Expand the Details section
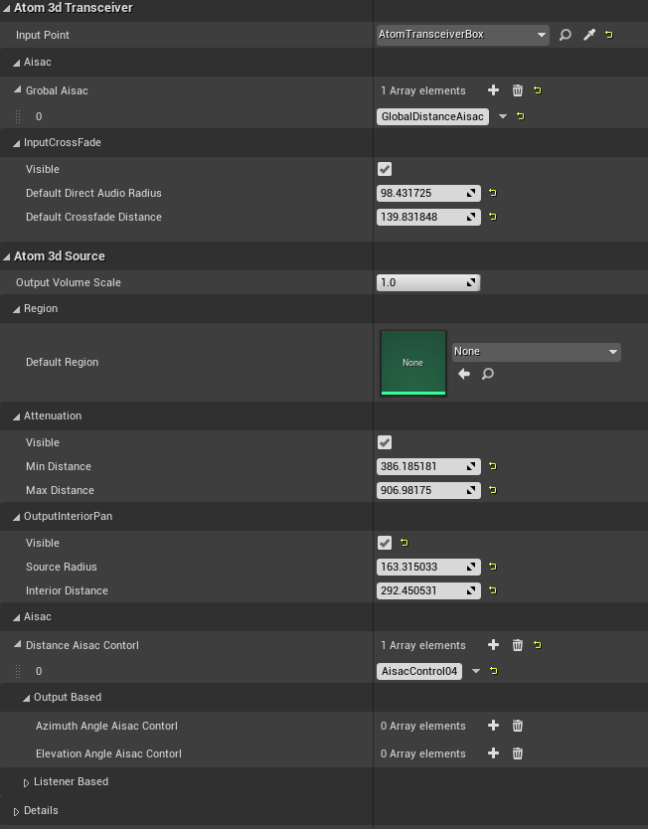Screen dimensions: 648x829 (x=17, y=811)
